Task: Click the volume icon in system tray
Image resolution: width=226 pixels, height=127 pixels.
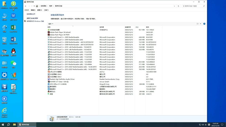Action: pyautogui.click(x=203, y=124)
